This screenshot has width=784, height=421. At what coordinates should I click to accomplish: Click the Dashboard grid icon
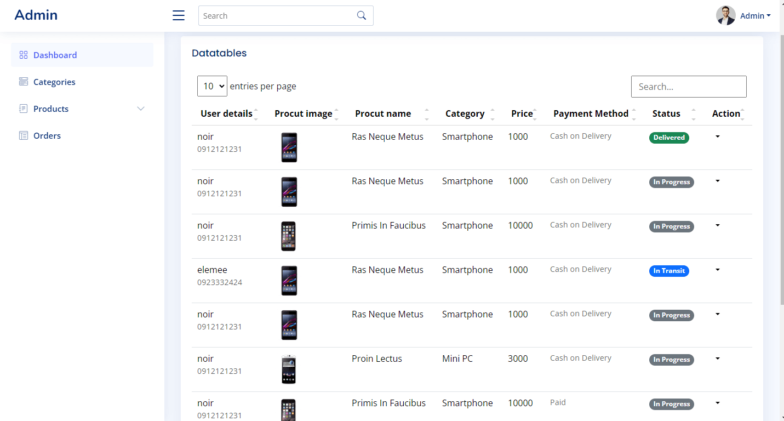23,55
